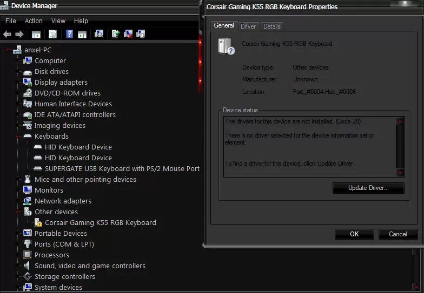Click the DVD/CD-ROM drives category icon
The height and width of the screenshot is (293, 424).
coord(27,93)
